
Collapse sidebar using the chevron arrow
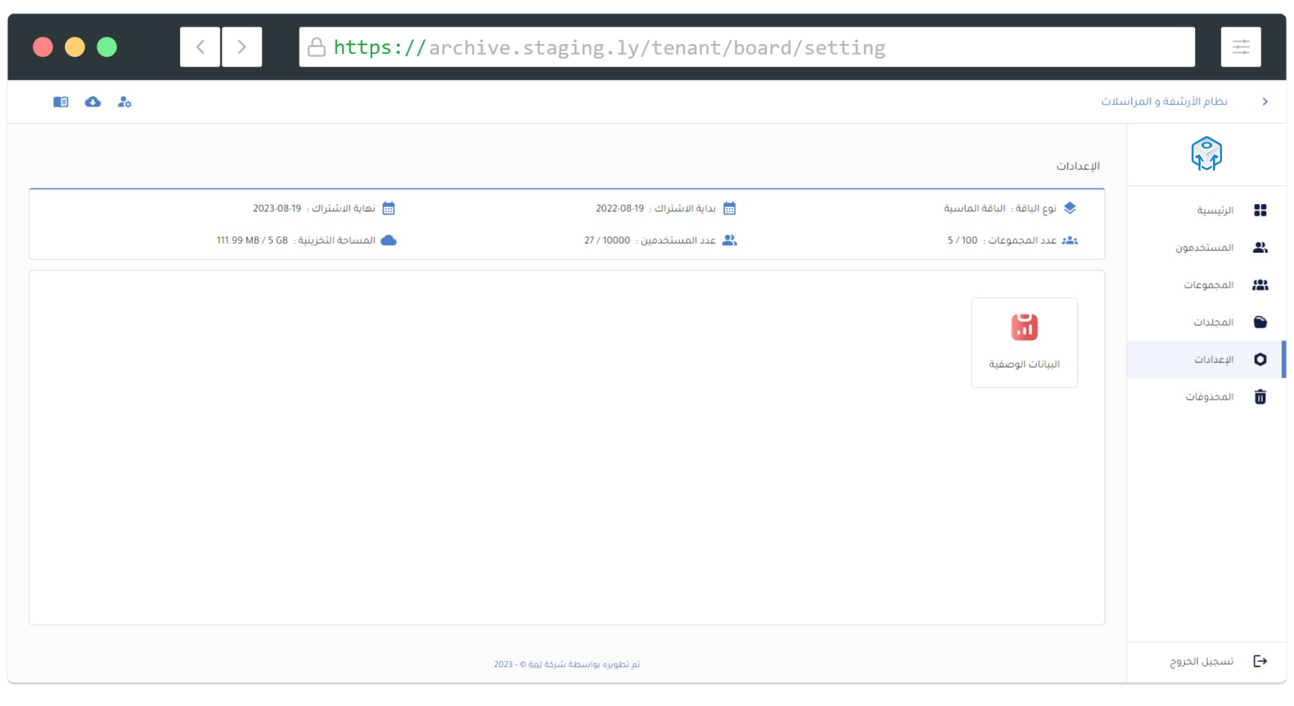coord(1265,101)
